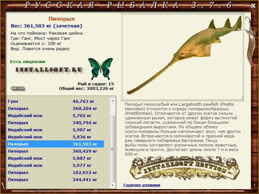Click the Вес: 361,503 кг (зачетная) text
Screen dimensions: 259x194
(46, 26)
